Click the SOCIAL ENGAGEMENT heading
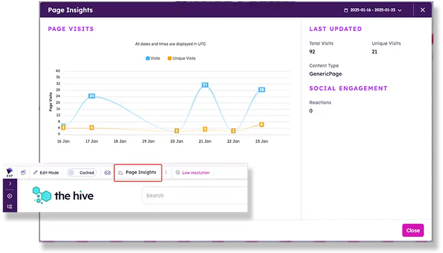The image size is (443, 253). pyautogui.click(x=348, y=89)
